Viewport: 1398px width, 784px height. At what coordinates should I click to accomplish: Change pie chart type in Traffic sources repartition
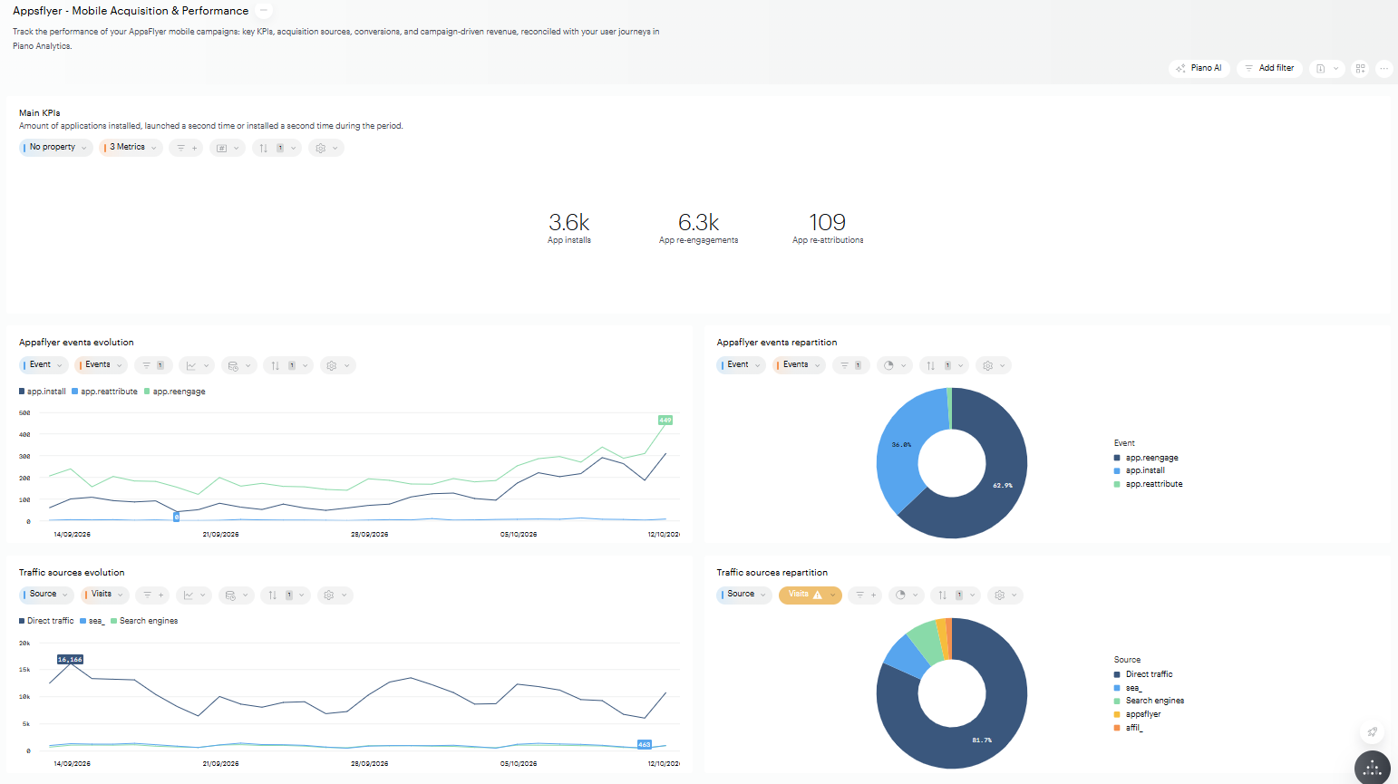[907, 595]
